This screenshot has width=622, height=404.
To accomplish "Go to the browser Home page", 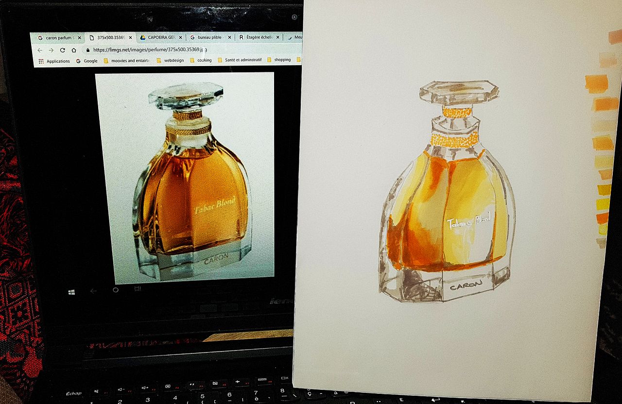I will pyautogui.click(x=74, y=50).
